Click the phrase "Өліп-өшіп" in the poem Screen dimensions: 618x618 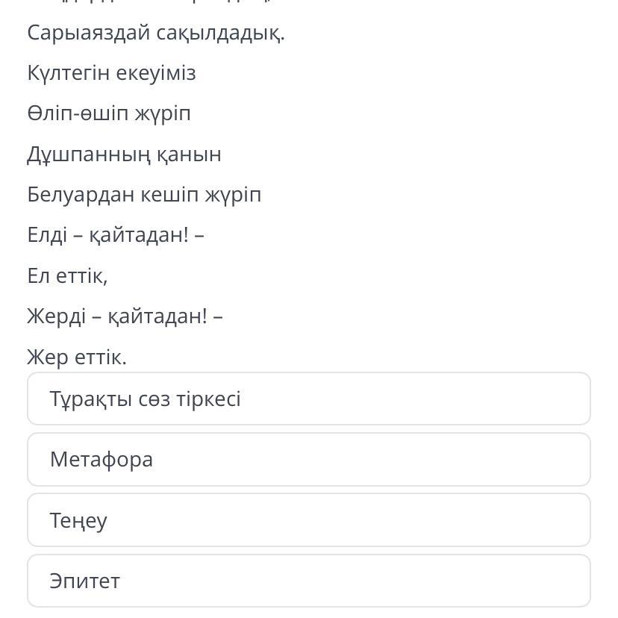pyautogui.click(x=78, y=113)
